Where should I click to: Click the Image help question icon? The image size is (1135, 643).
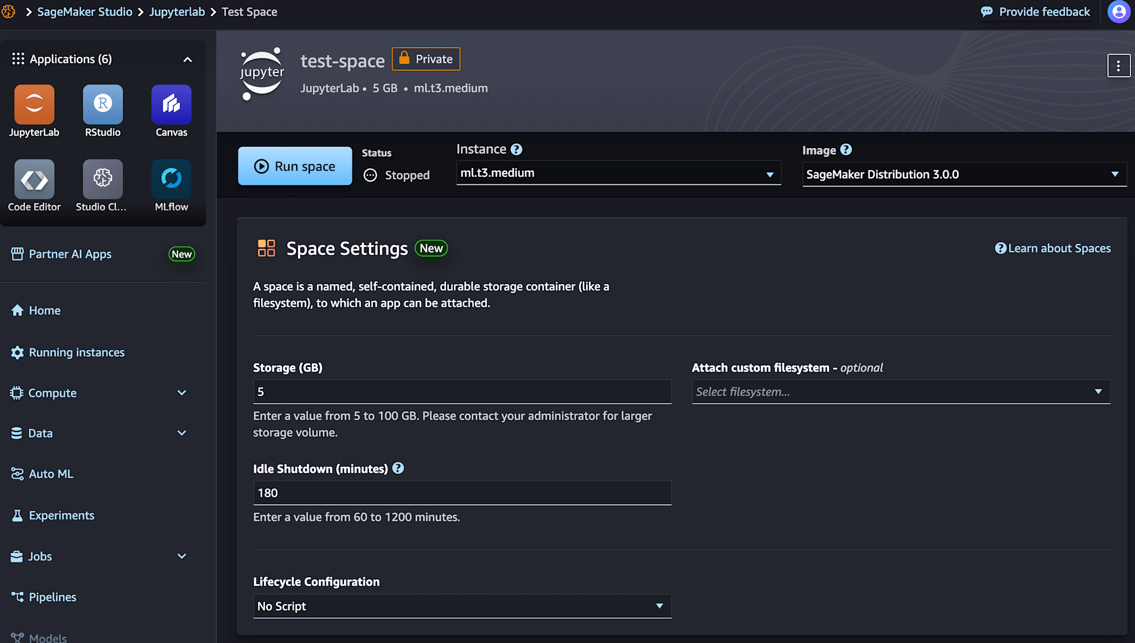click(x=846, y=150)
